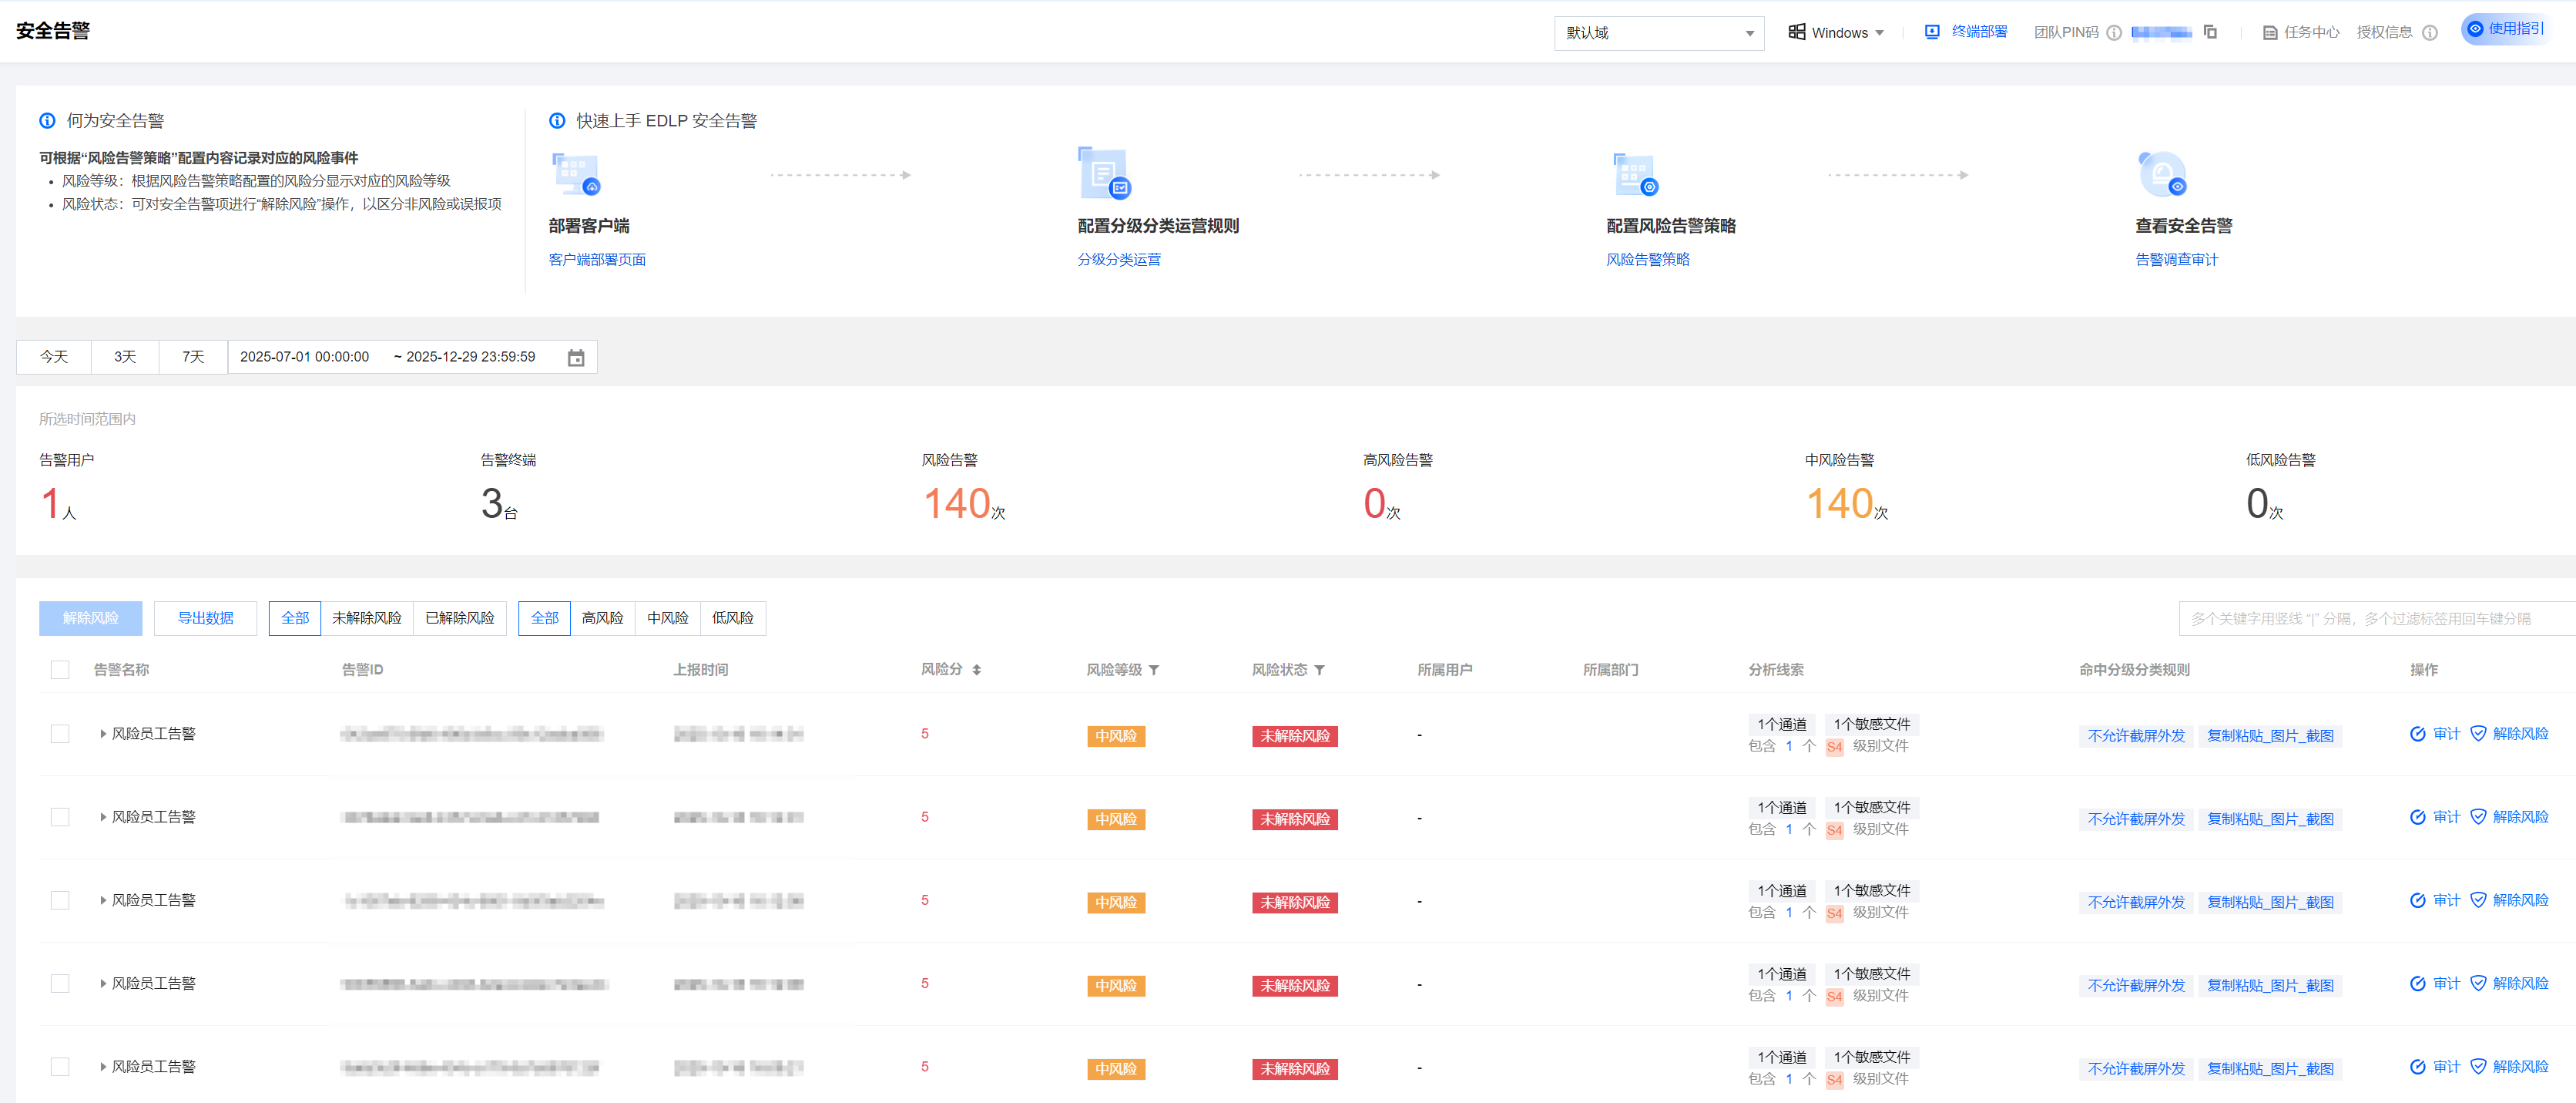Click the calendar icon in date range
The image size is (2576, 1103).
tap(576, 358)
